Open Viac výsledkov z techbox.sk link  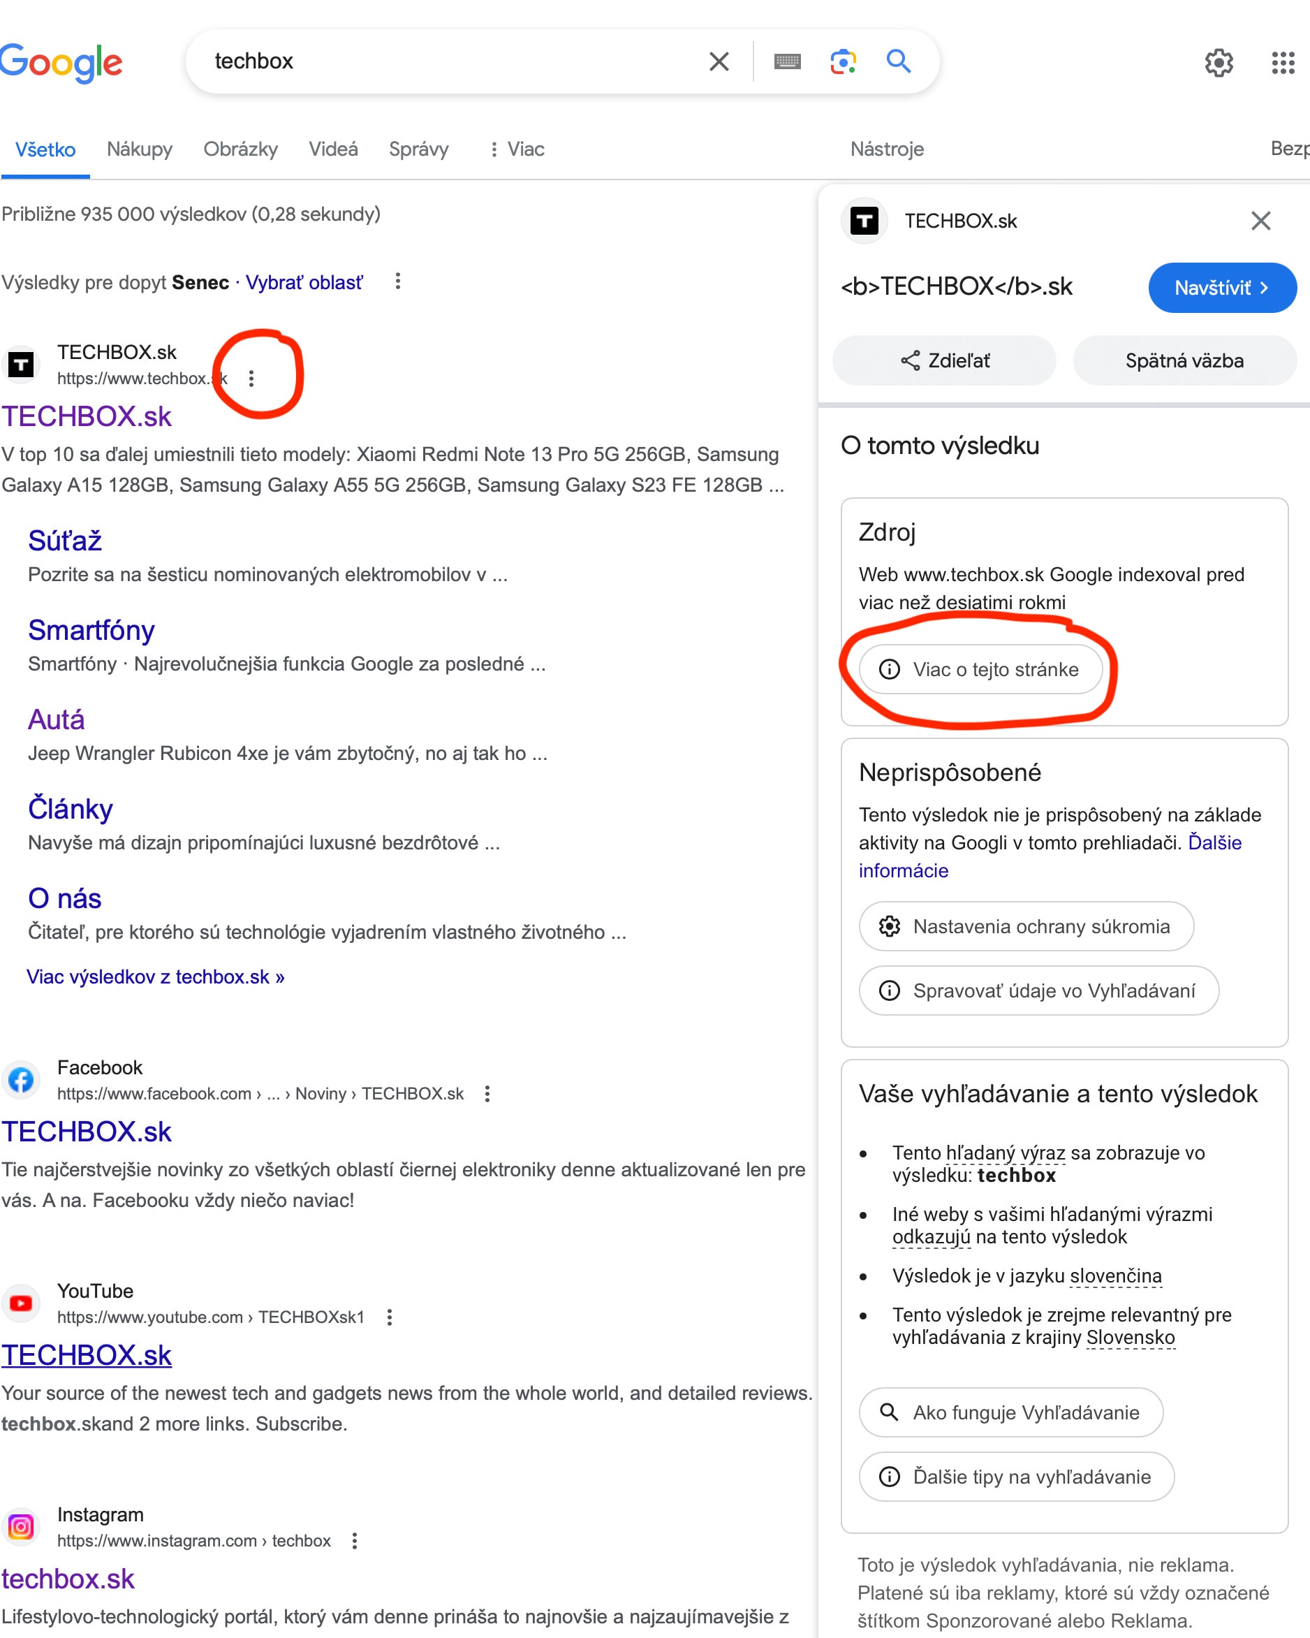point(156,977)
